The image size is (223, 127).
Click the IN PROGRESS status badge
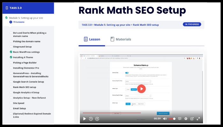pyautogui.click(x=192, y=24)
